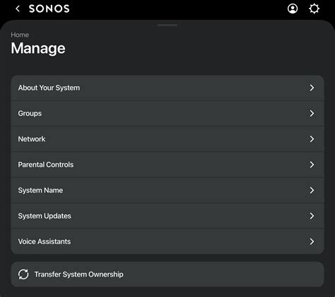Expand the System Name chevron

tap(312, 190)
